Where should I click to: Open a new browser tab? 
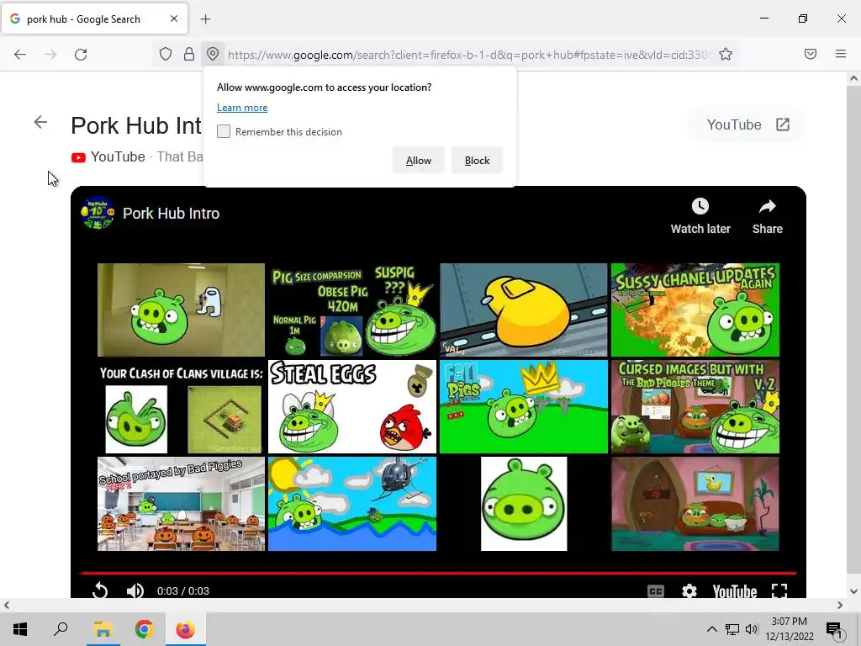point(205,19)
